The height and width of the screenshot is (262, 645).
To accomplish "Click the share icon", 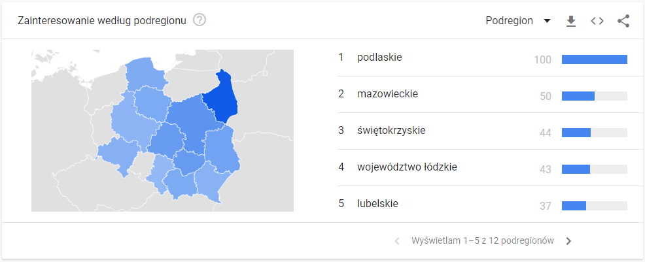I will (623, 21).
